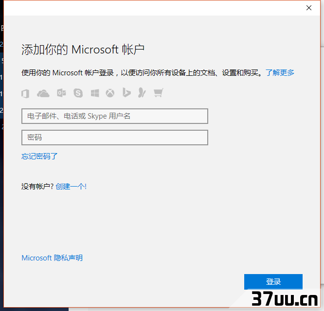Open the Microsoft 隐私声明 privacy statement link
This screenshot has height=311, width=324.
coord(52,258)
